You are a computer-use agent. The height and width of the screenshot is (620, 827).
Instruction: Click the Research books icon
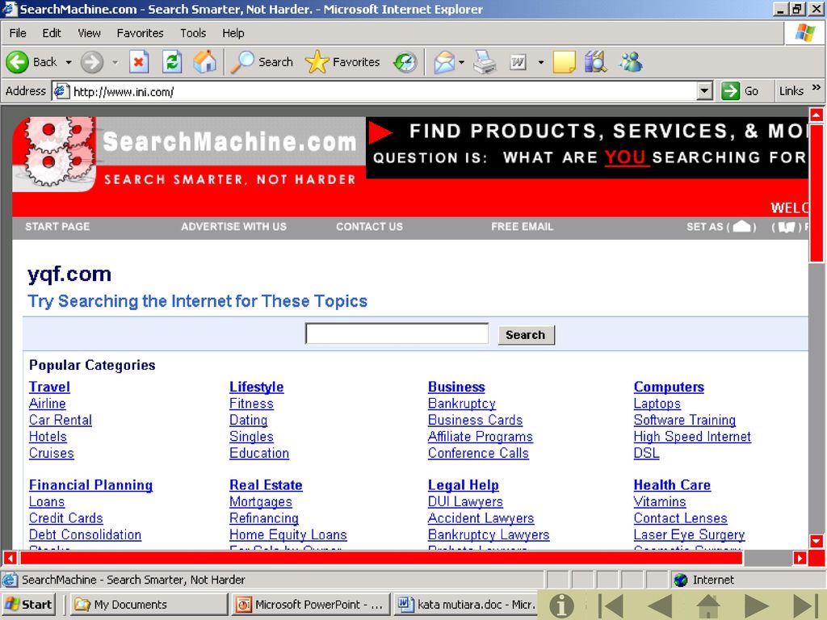[x=595, y=62]
